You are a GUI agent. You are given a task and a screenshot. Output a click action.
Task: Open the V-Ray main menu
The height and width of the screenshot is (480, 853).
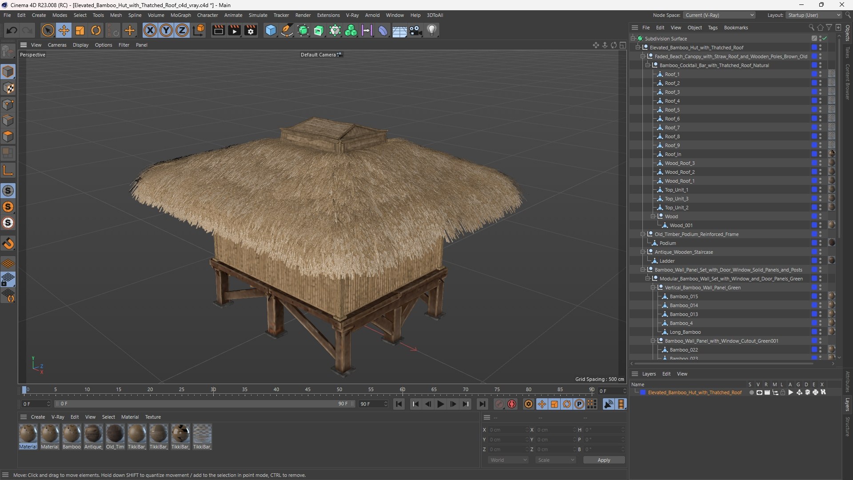pyautogui.click(x=352, y=15)
